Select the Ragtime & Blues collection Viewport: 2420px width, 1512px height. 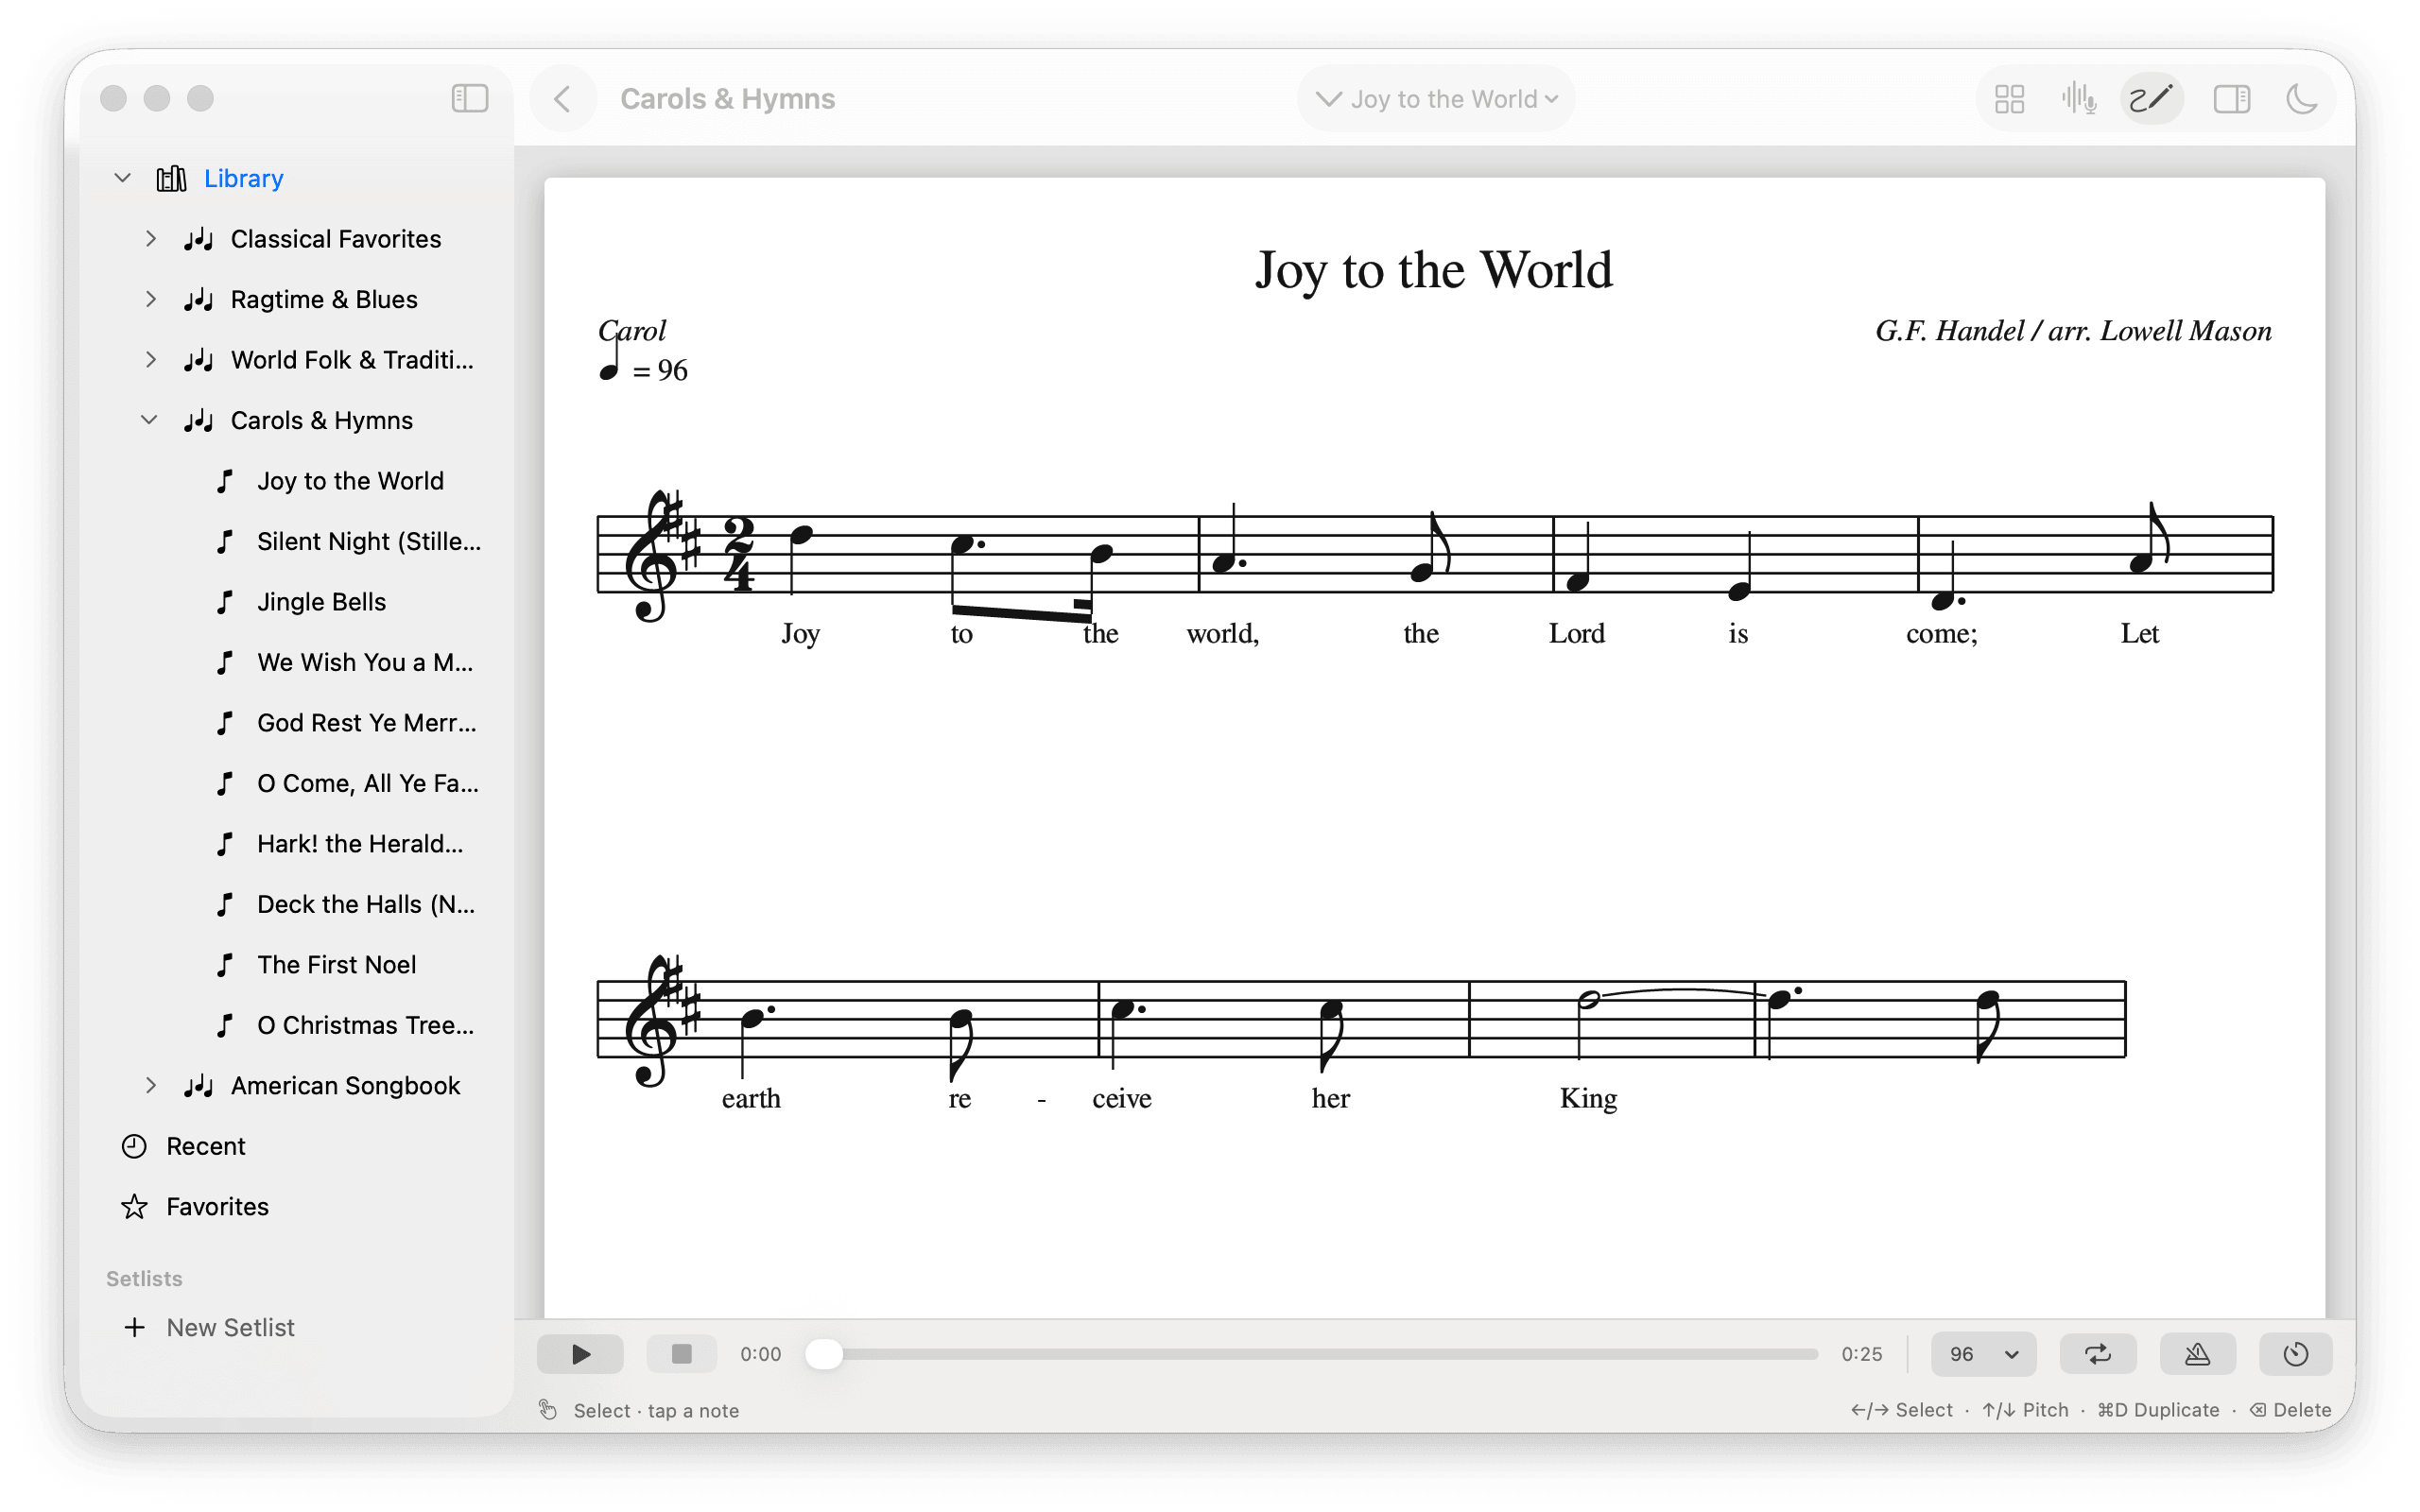324,299
